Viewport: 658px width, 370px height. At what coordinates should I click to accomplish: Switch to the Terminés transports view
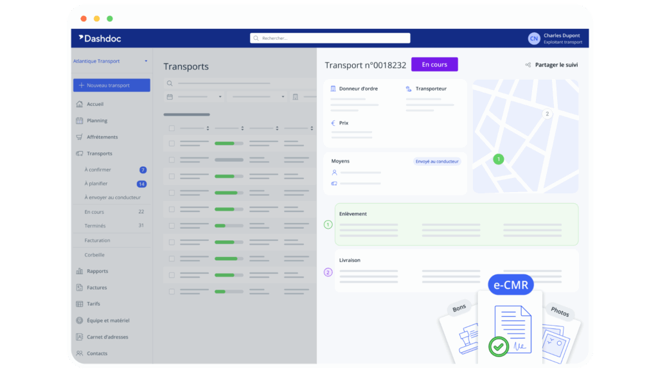[94, 225]
